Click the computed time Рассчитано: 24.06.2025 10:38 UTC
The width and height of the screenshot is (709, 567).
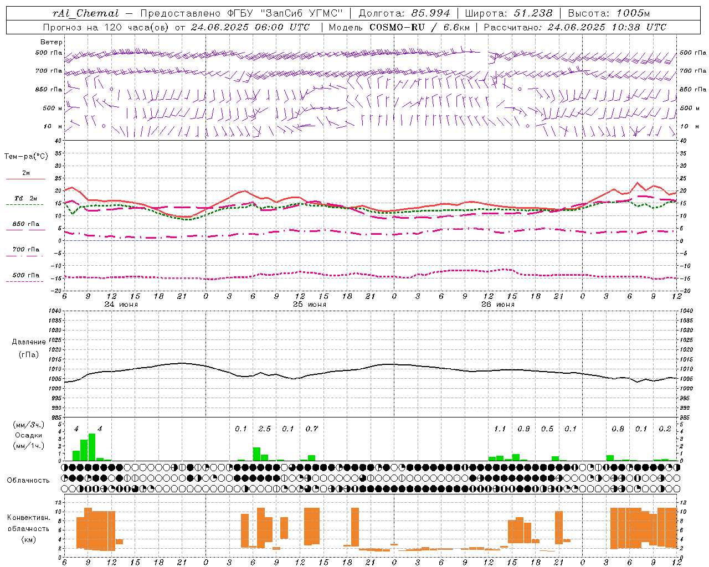point(575,27)
